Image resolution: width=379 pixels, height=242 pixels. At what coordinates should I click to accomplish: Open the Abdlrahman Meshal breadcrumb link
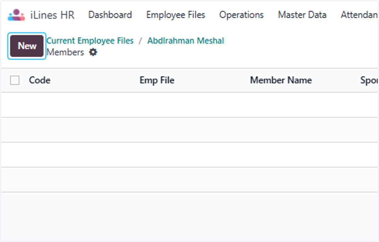click(186, 41)
